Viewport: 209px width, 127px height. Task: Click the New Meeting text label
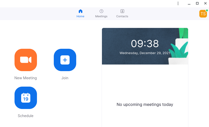click(x=25, y=78)
